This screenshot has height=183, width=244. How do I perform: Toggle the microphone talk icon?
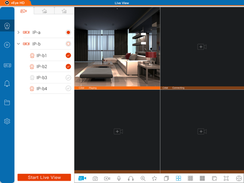pos(119,178)
